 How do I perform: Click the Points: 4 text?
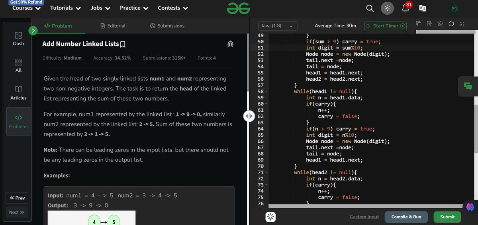(x=207, y=58)
